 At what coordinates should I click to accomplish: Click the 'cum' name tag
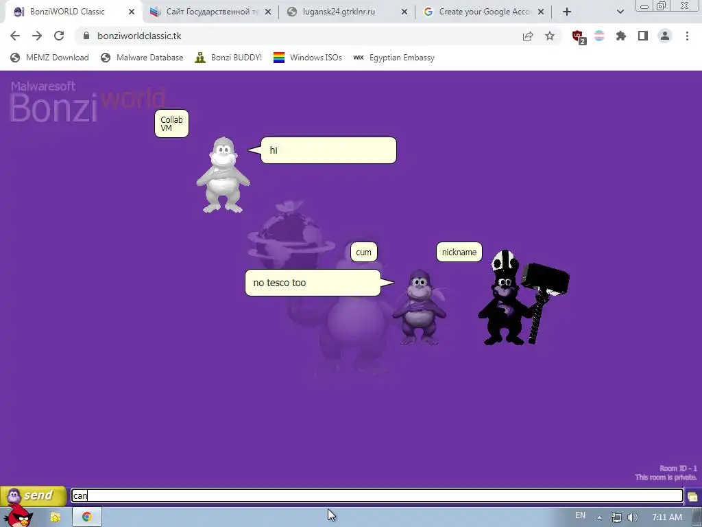click(363, 252)
